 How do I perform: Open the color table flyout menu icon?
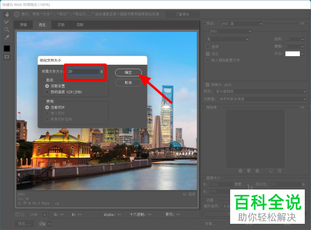(302, 107)
